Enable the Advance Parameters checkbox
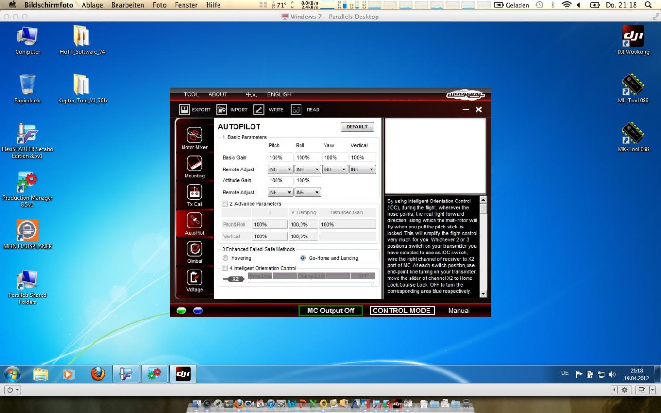This screenshot has height=413, width=661. [225, 204]
